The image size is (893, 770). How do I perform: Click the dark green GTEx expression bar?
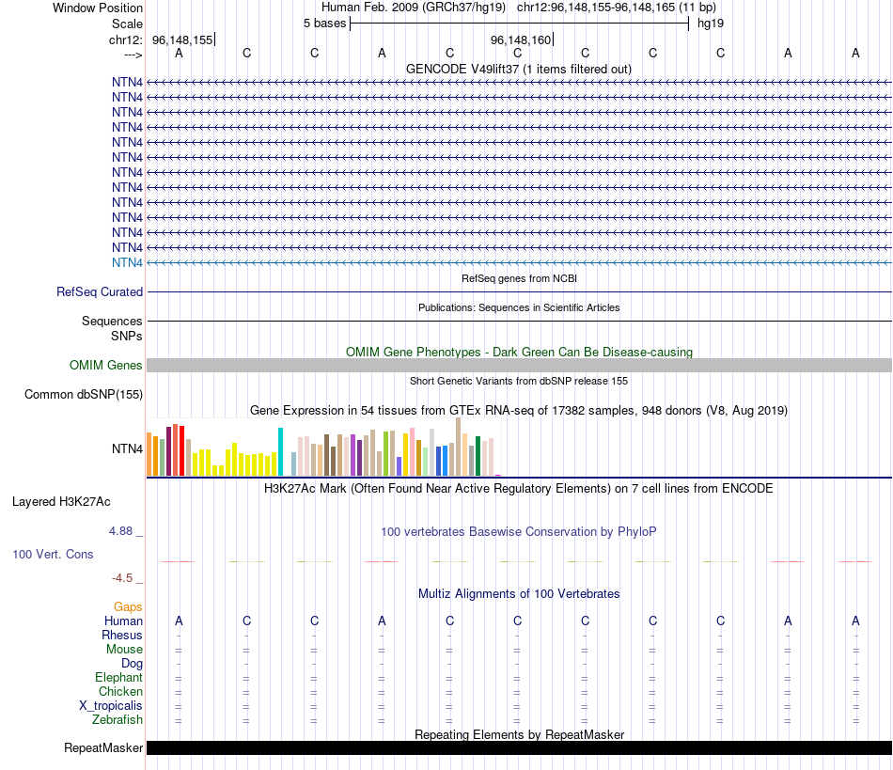pyautogui.click(x=478, y=456)
